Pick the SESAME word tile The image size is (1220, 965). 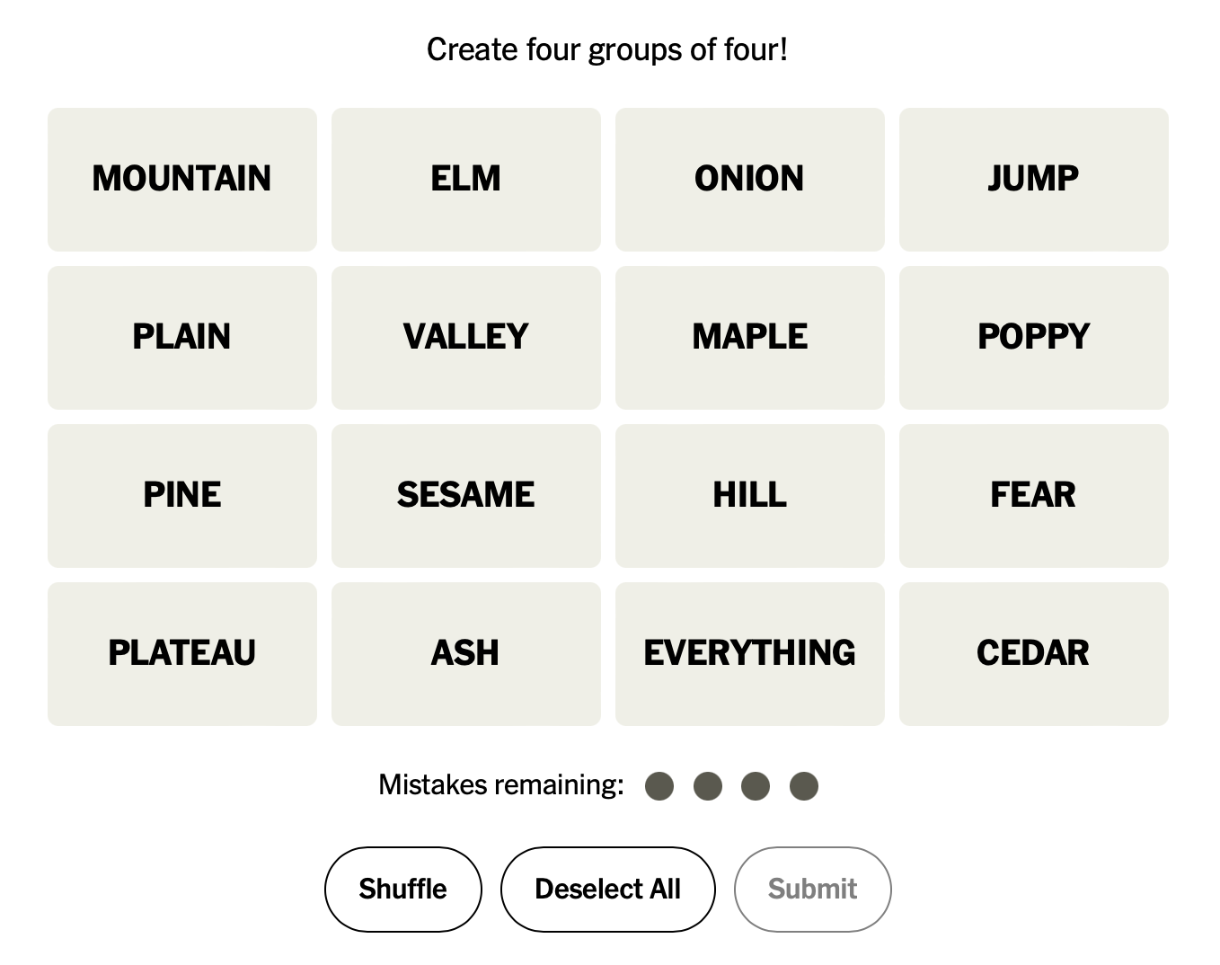pyautogui.click(x=465, y=495)
